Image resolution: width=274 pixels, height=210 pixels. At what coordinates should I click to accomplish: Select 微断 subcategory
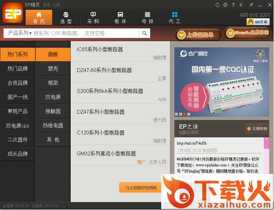(x=53, y=54)
